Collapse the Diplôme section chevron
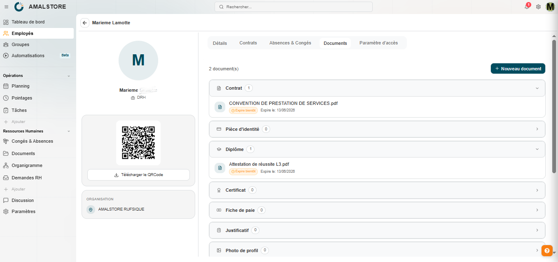The image size is (558, 262). [537, 149]
